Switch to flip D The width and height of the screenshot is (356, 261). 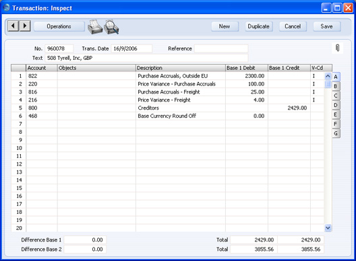336,105
